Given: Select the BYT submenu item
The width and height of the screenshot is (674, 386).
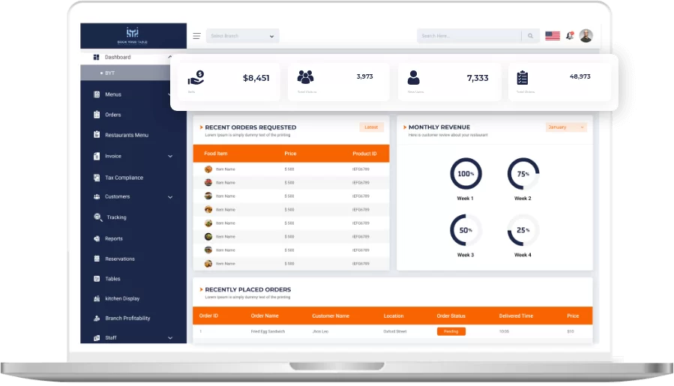Looking at the screenshot, I should tap(109, 73).
